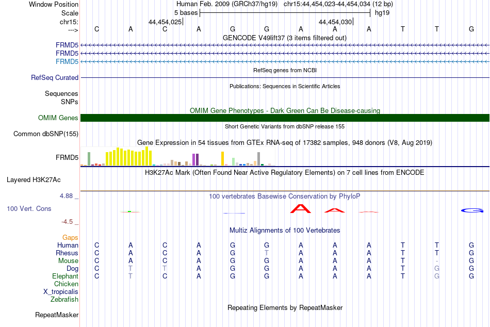Select the dark green OMIM Genes bar
The image size is (490, 327).
pos(285,118)
